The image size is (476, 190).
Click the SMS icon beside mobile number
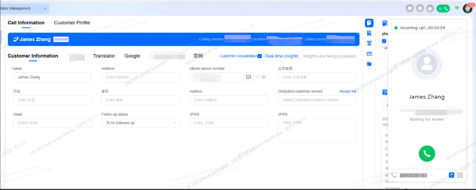pos(248,77)
